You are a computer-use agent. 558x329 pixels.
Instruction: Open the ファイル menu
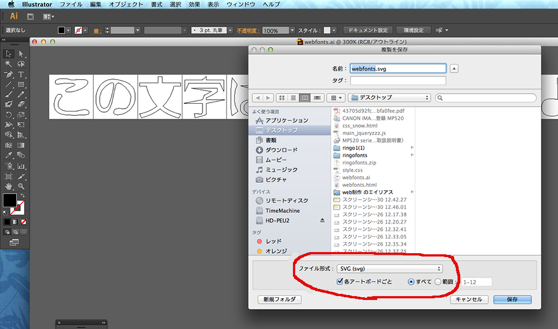(70, 4)
